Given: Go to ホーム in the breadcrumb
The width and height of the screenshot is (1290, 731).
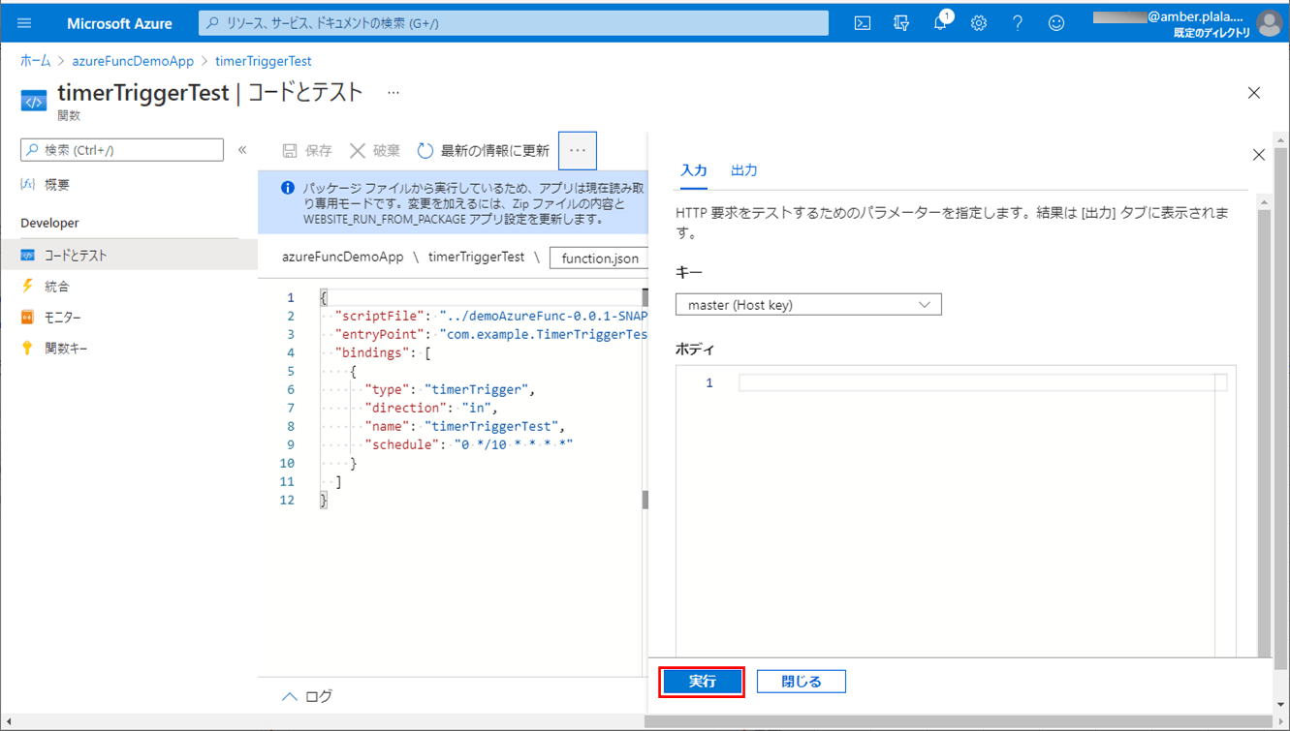Looking at the screenshot, I should [x=36, y=61].
